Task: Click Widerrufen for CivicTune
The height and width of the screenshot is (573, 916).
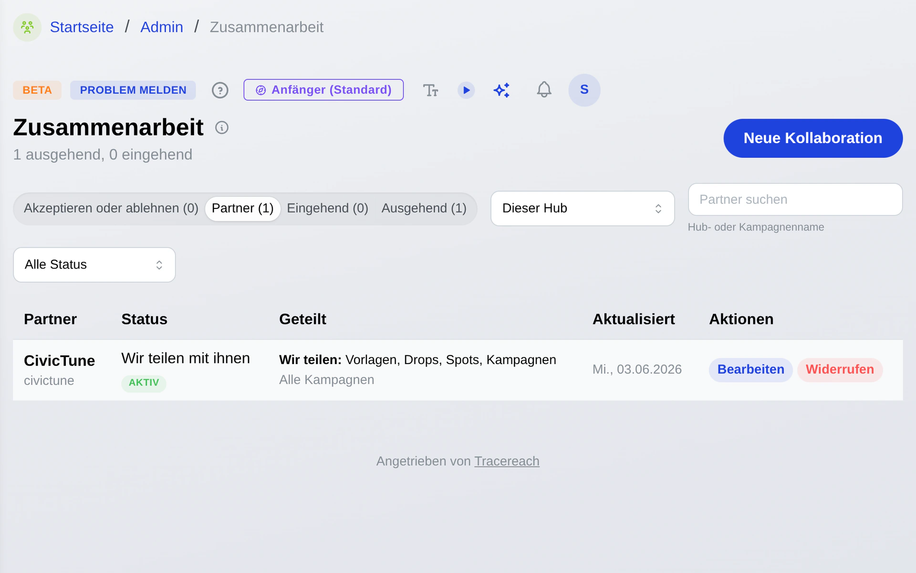Action: coord(840,370)
